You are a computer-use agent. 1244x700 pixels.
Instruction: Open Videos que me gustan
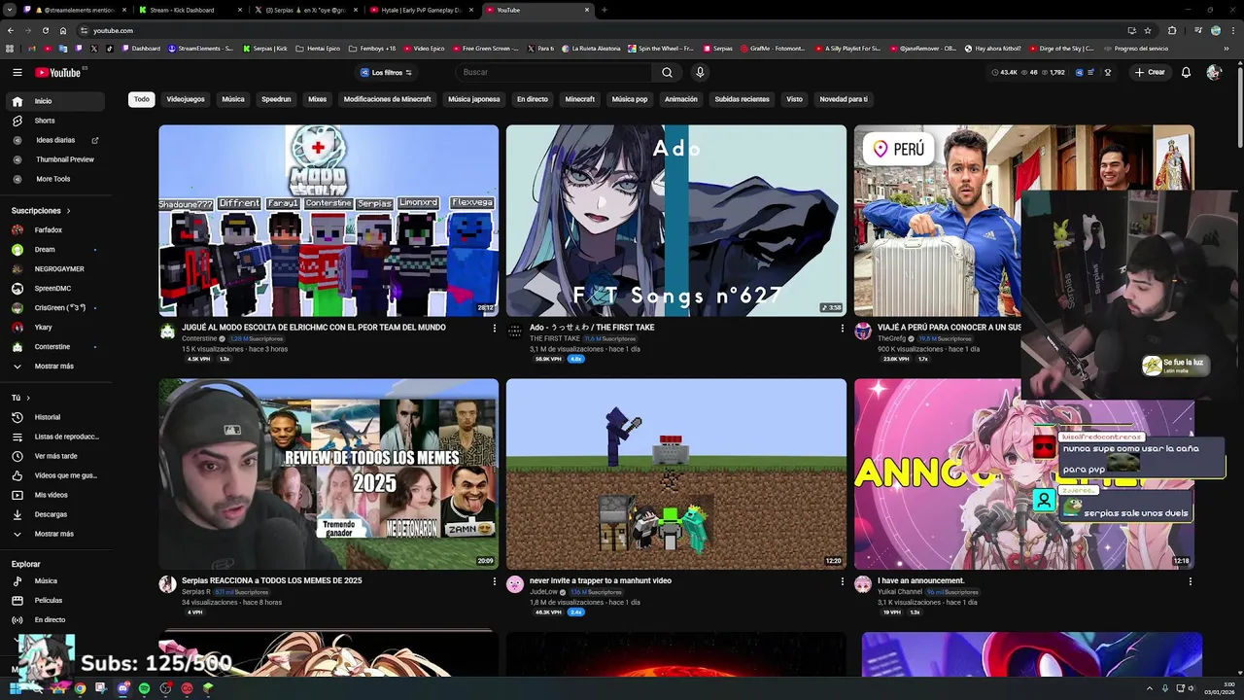53,475
